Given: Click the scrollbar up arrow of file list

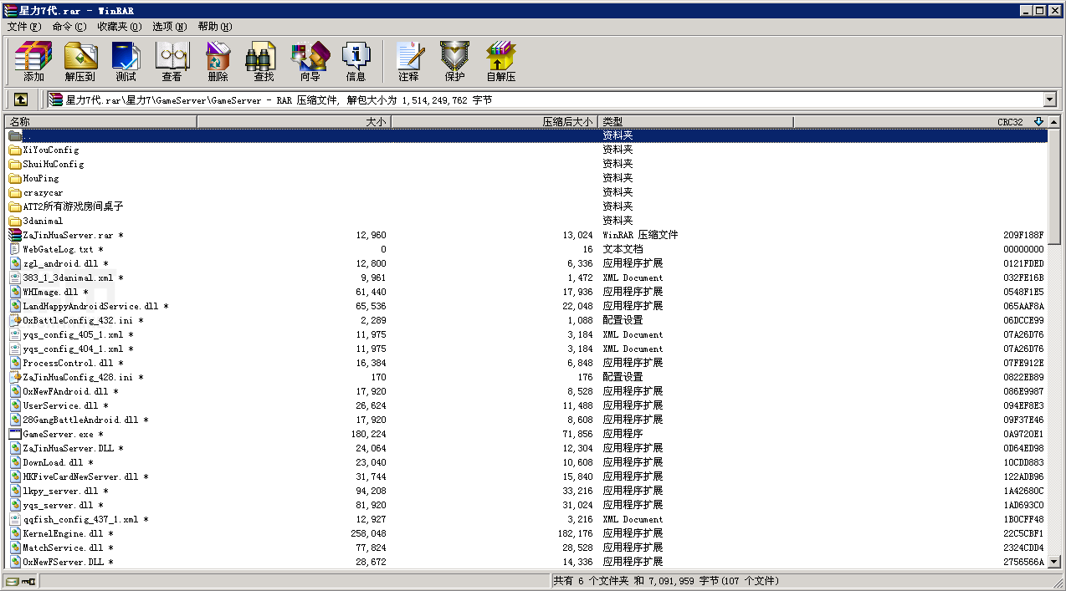Looking at the screenshot, I should click(1054, 122).
